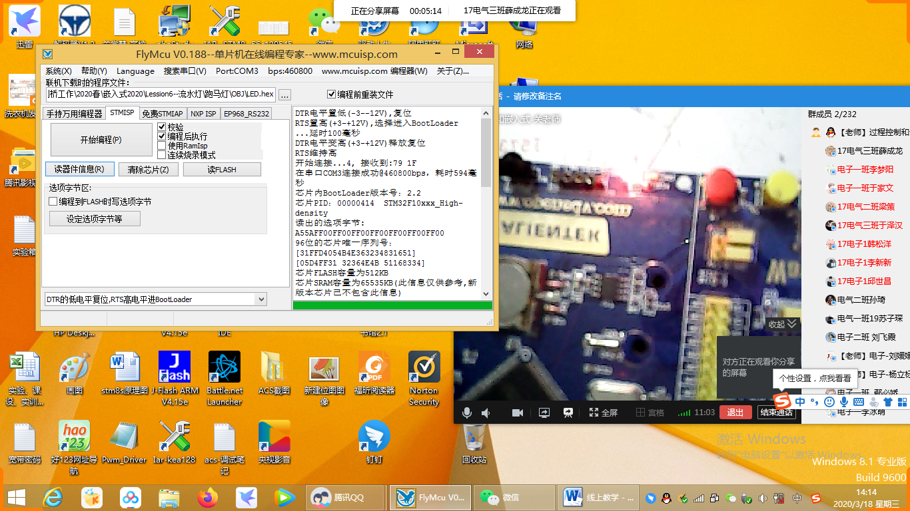Screen dimensions: 910x511
Task: Switch to the STMISP tab
Action: [122, 113]
